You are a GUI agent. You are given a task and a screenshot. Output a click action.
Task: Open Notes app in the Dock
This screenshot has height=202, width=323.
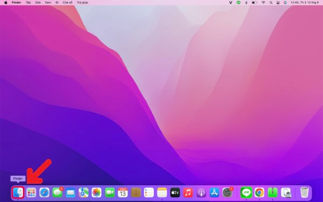162,193
